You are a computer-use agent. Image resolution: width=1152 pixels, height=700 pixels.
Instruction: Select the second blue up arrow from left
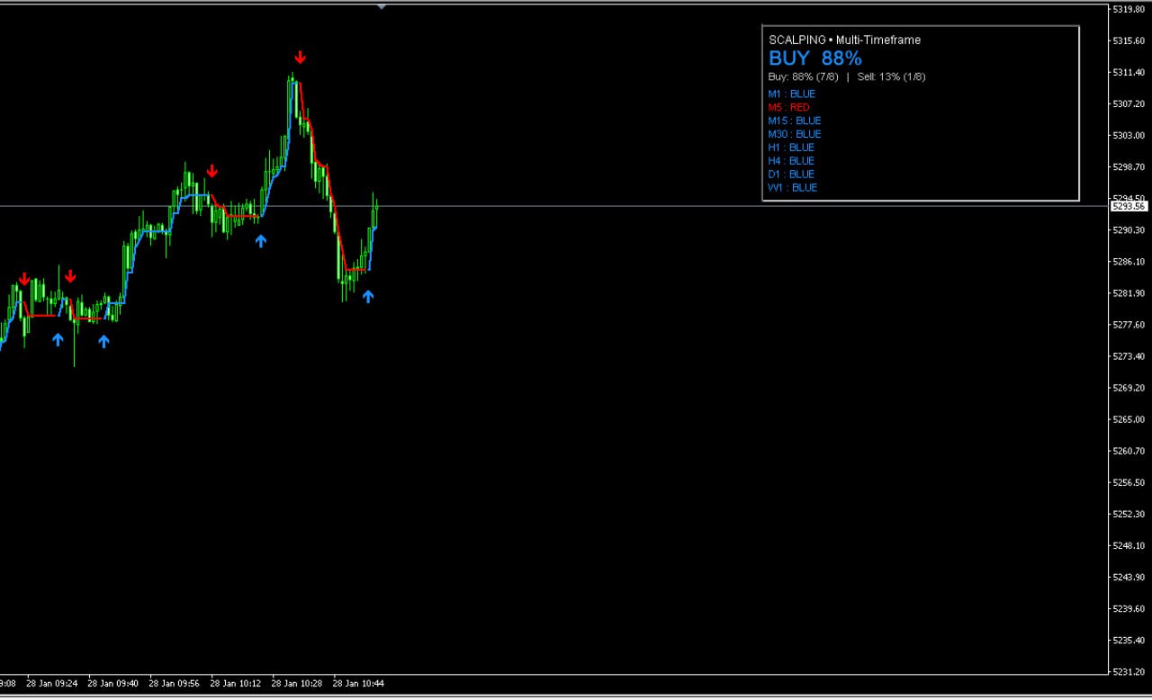tap(103, 341)
